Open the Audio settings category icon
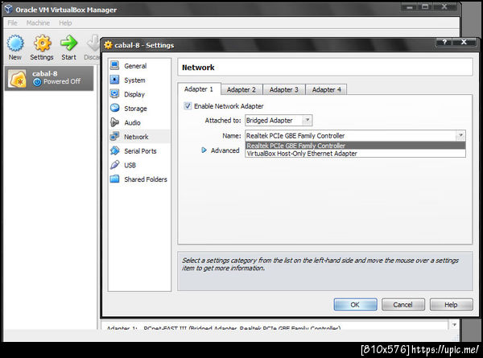 click(x=115, y=122)
